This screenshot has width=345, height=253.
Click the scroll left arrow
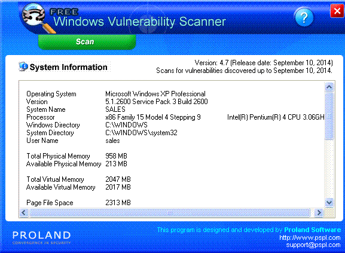coord(24,212)
